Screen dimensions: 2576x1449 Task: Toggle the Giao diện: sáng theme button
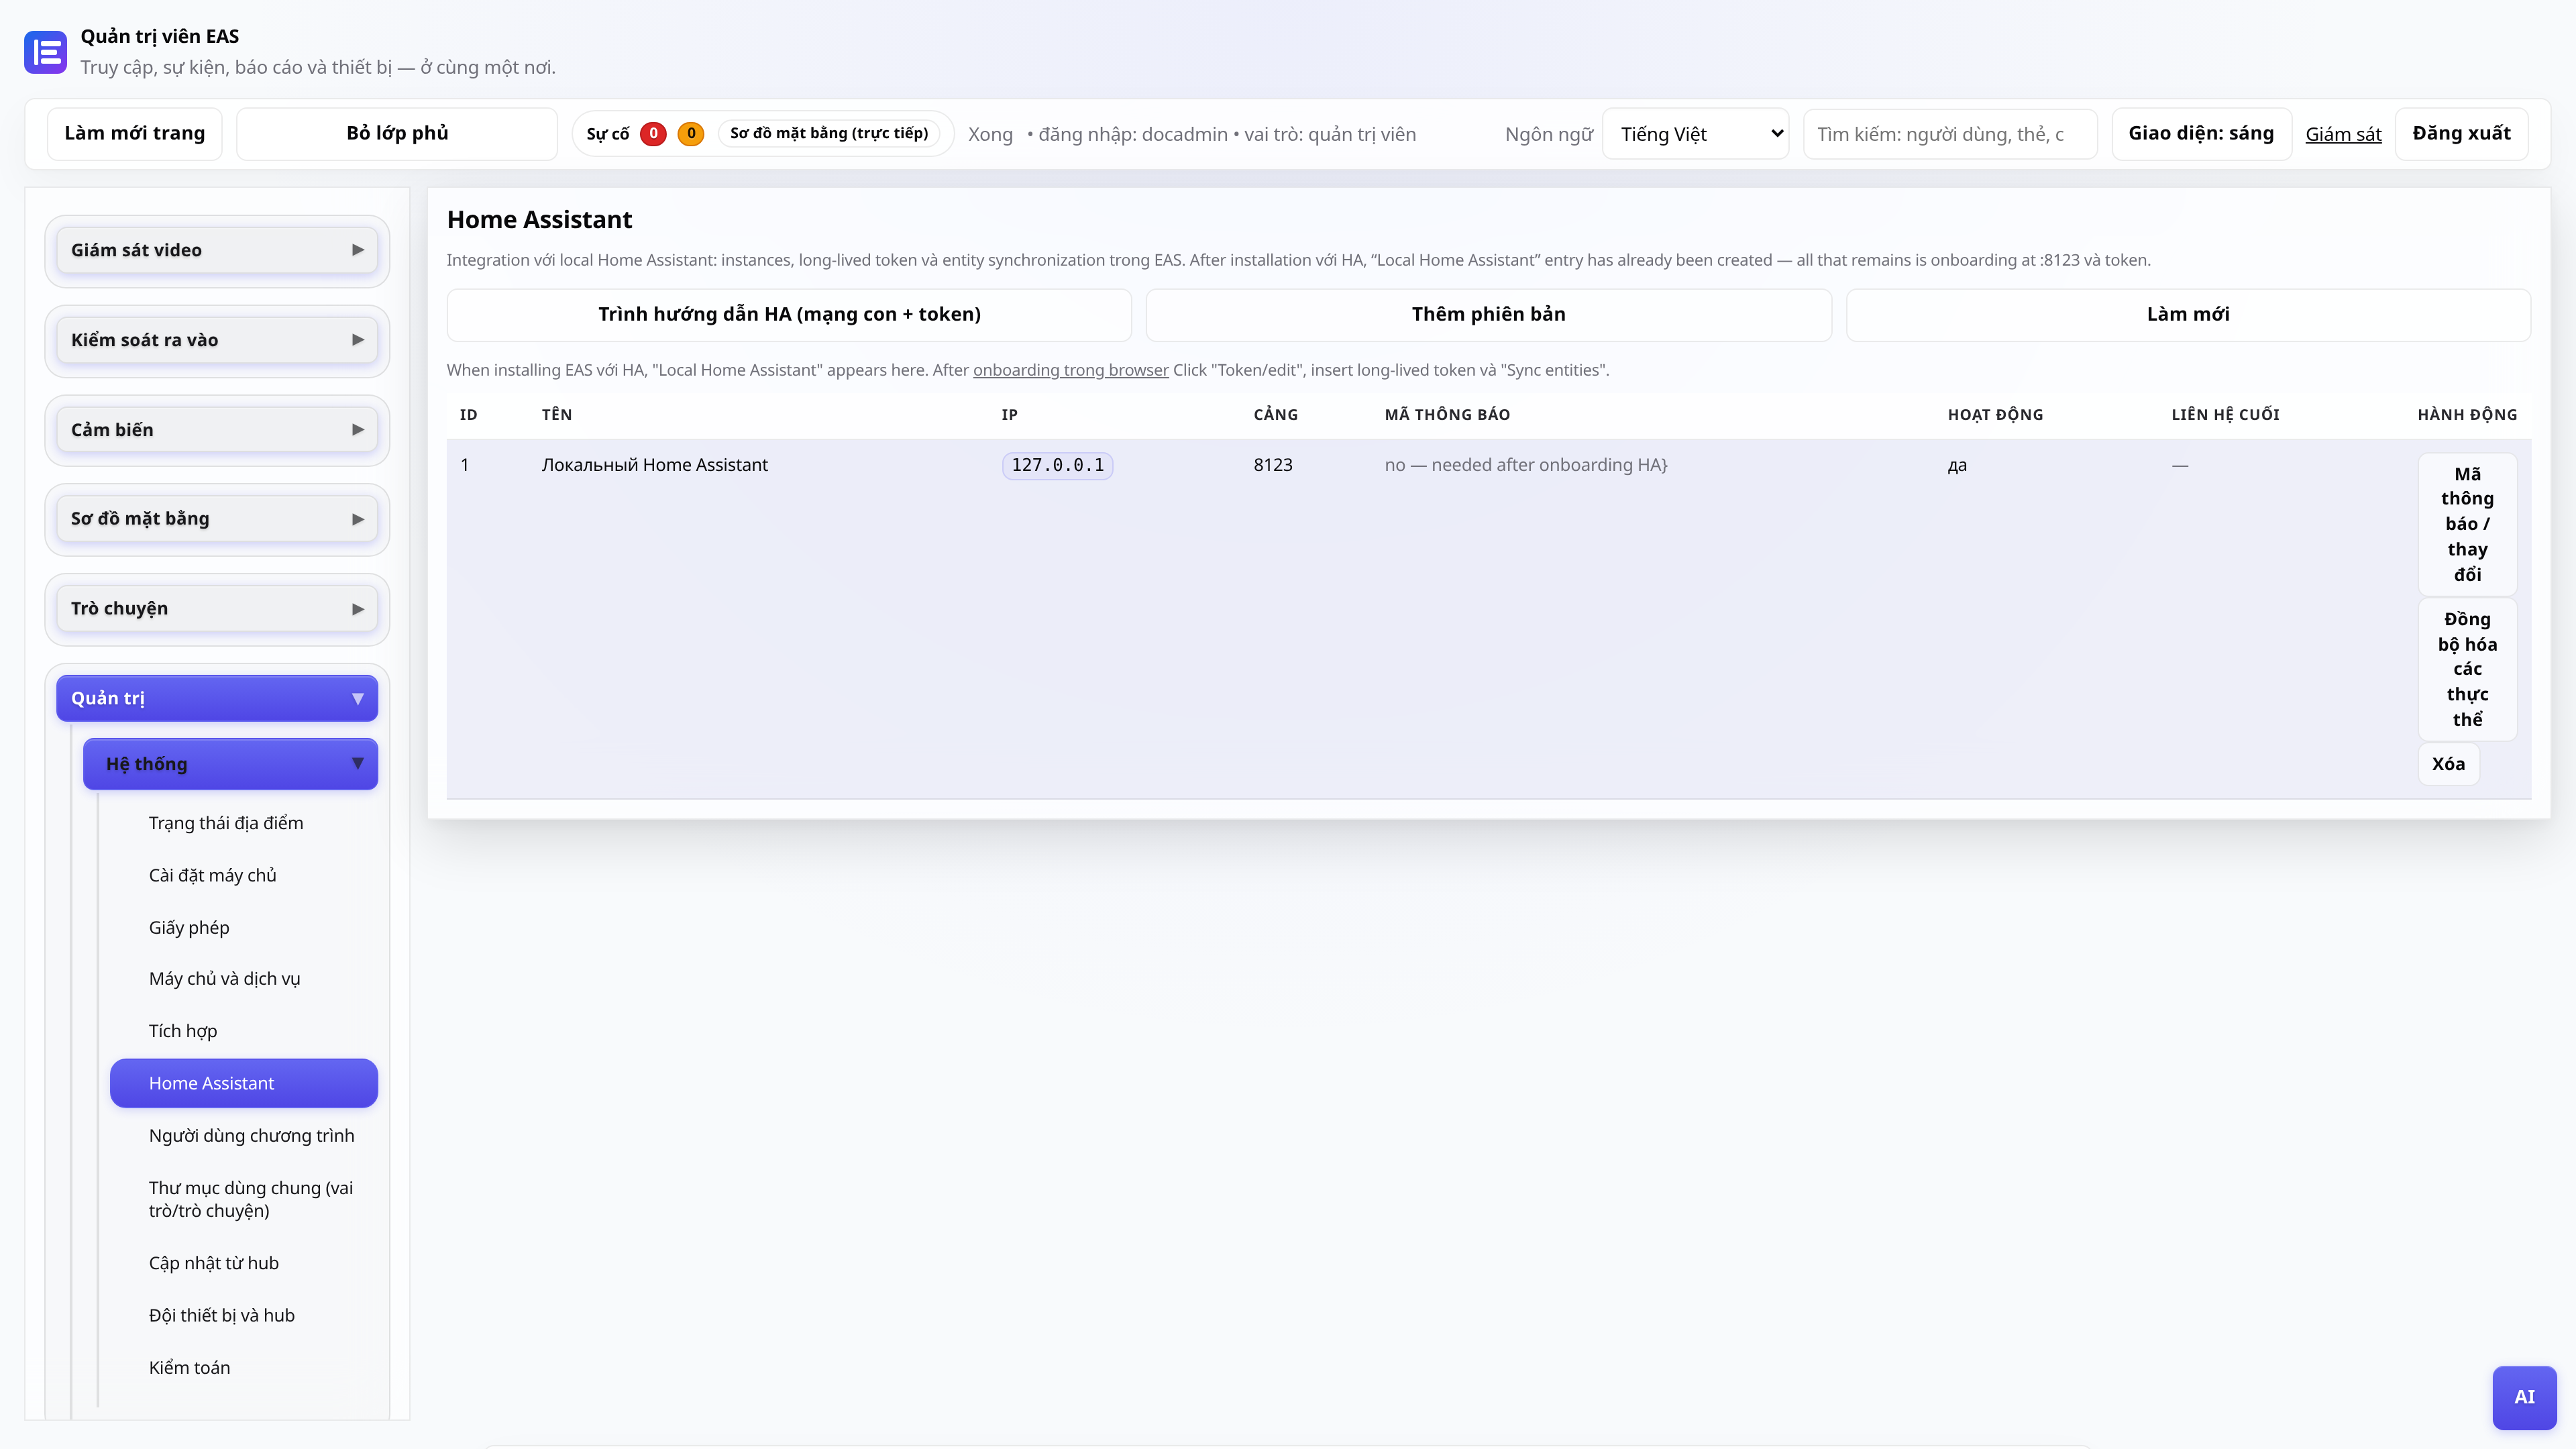click(2201, 134)
